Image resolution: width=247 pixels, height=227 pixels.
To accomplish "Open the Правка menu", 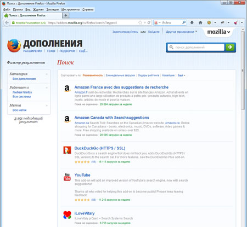I will tap(18, 9).
